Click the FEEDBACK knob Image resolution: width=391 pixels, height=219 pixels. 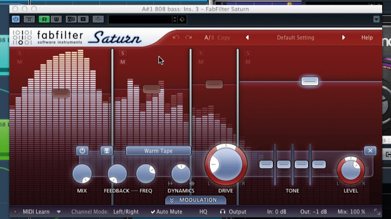point(117,174)
